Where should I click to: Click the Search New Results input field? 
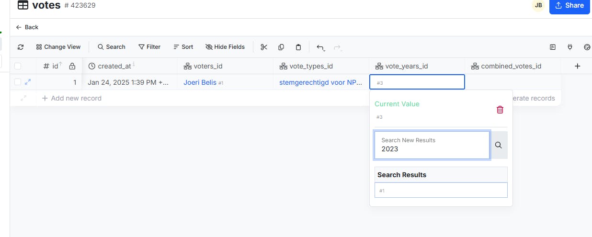point(432,145)
